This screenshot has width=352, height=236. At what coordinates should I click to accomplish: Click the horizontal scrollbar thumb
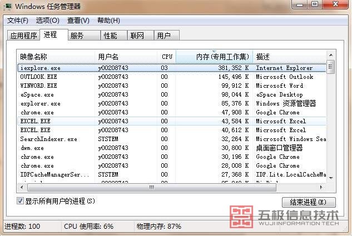pos(151,187)
